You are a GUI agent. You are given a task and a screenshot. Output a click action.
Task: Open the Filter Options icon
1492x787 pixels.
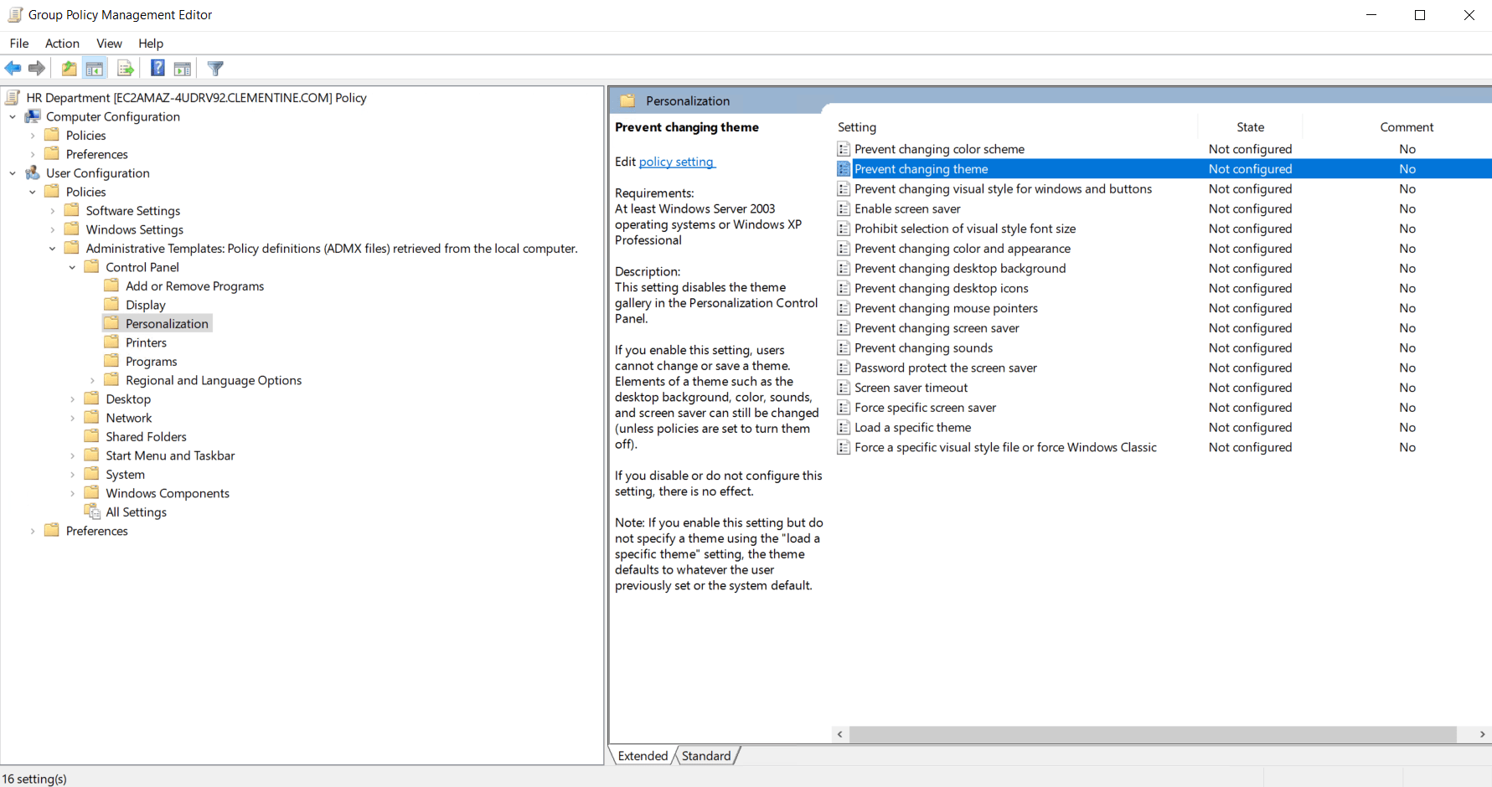click(214, 68)
